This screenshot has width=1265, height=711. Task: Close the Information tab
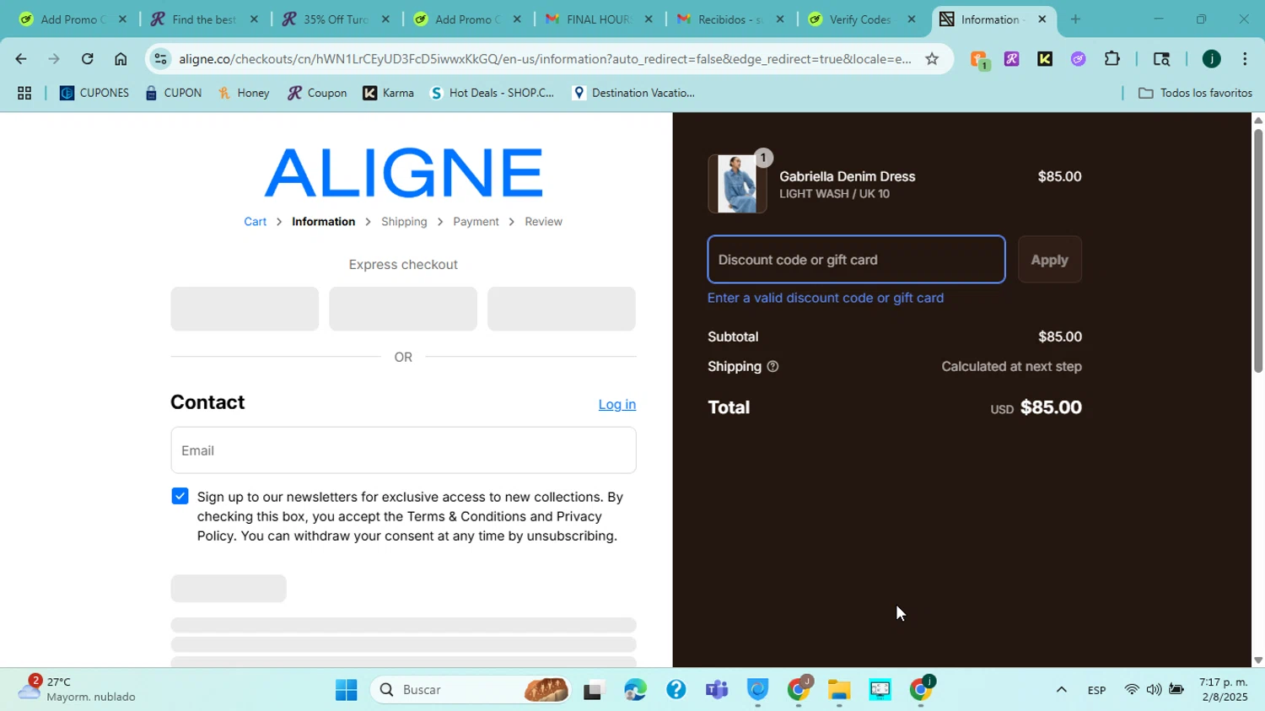[x=1042, y=19]
